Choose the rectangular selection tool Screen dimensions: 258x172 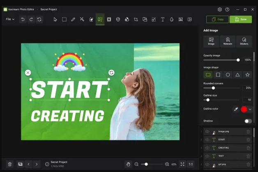pyautogui.click(x=64, y=19)
